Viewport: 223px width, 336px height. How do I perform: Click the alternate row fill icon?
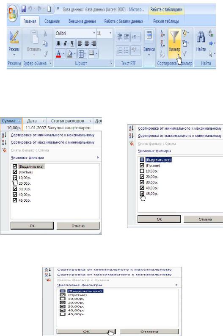[91, 53]
